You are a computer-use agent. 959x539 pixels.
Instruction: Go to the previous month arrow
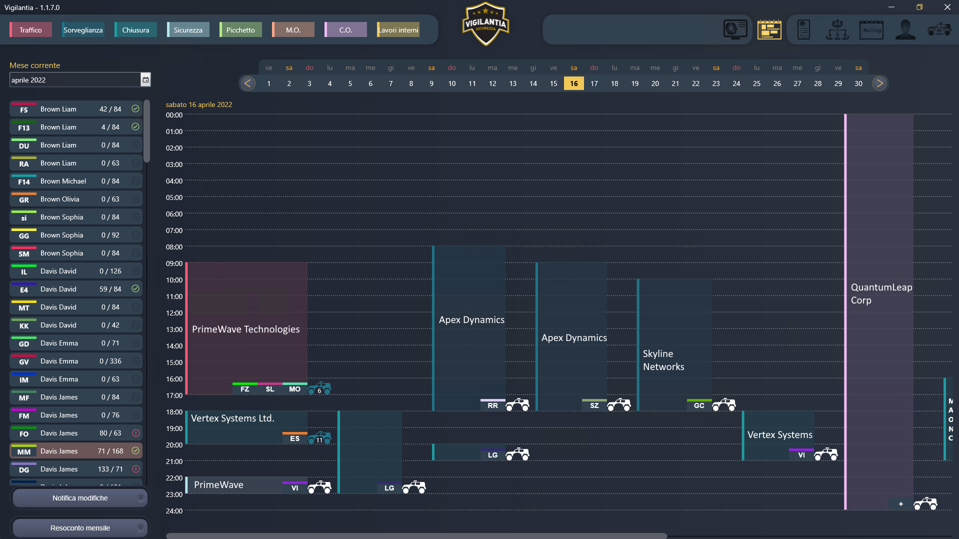(x=248, y=83)
